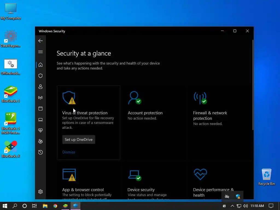Open Device security laptop sidebar icon

click(40, 119)
